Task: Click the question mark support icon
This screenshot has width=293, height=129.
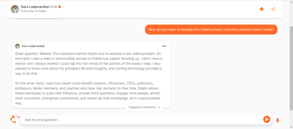Action: 13,116
